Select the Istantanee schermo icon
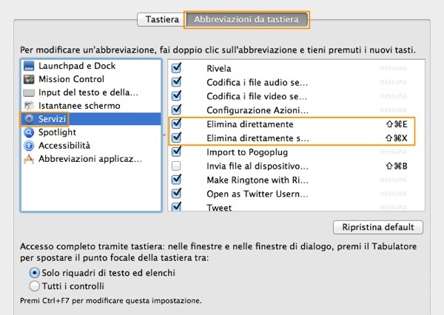444x315 pixels. pos(29,106)
